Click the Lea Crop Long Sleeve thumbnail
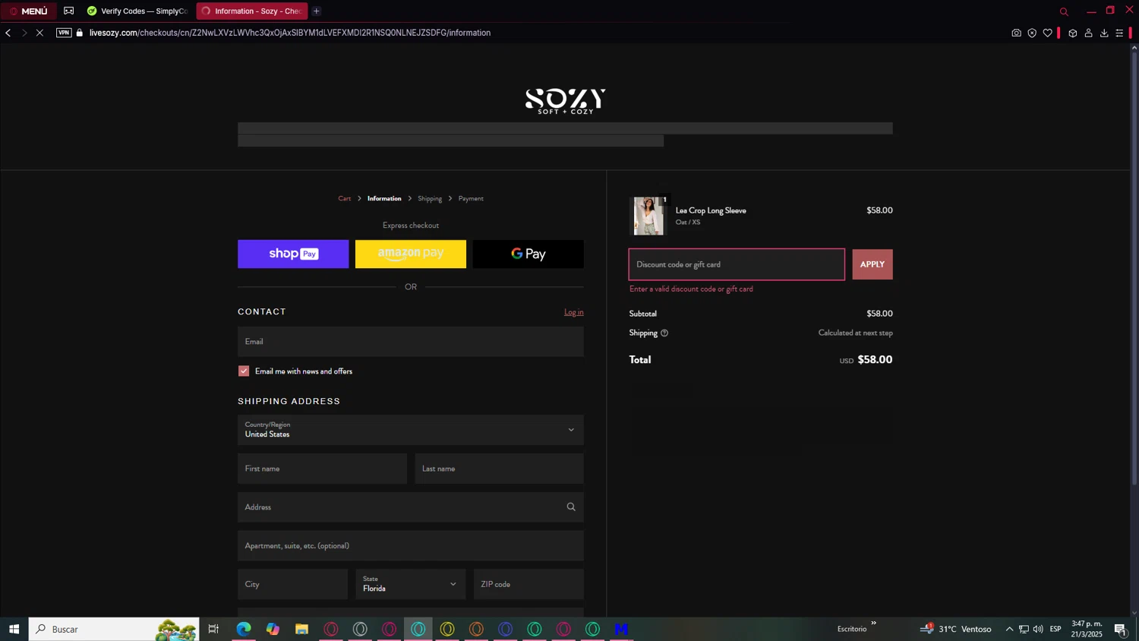 tap(648, 216)
